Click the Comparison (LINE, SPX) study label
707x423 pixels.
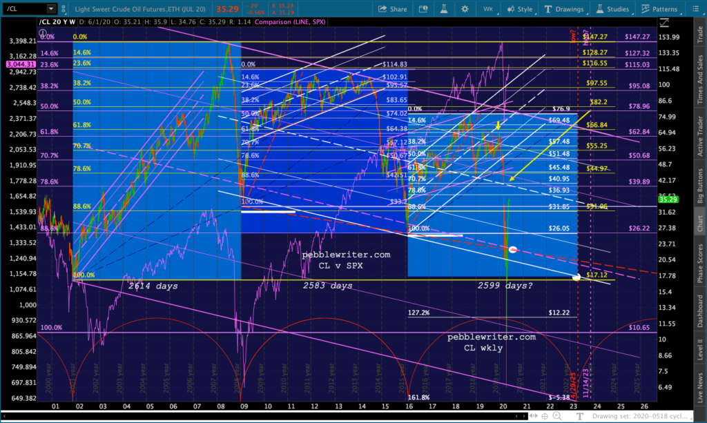[x=290, y=22]
